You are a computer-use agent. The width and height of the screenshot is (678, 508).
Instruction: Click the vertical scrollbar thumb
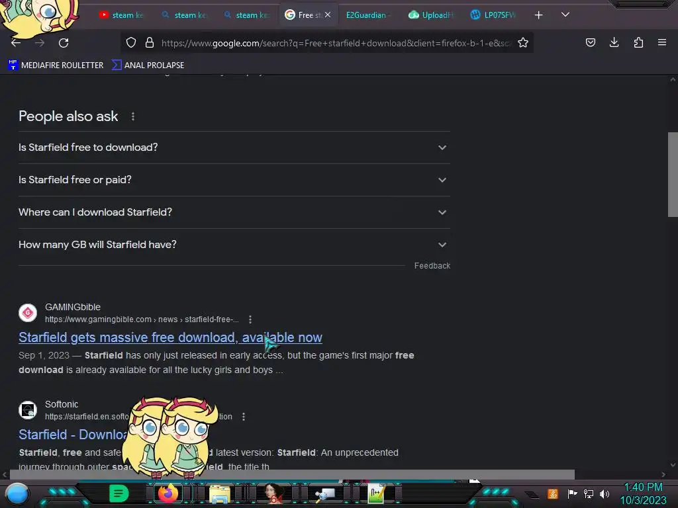673,175
